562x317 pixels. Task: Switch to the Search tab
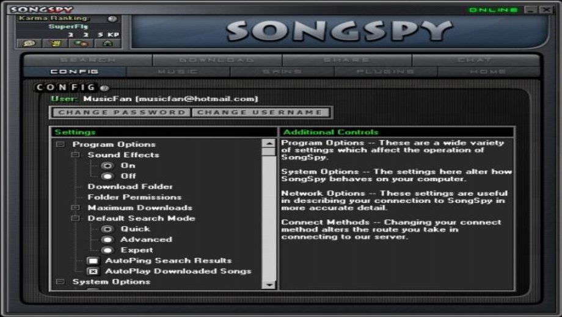88,60
